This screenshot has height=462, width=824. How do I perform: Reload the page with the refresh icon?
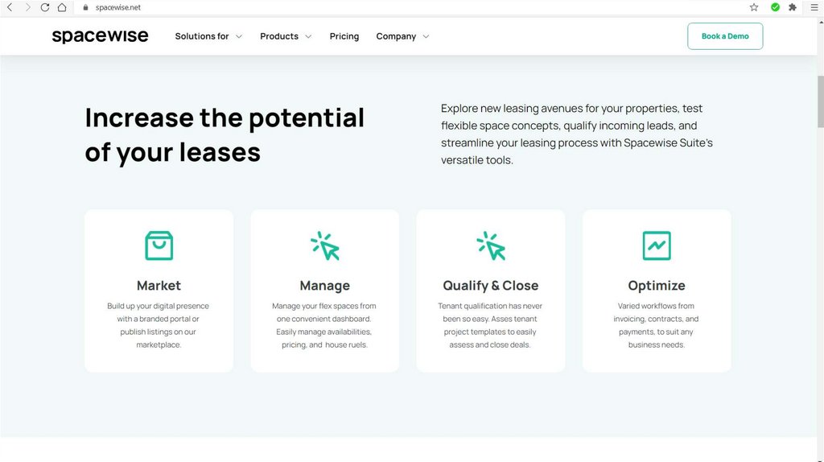pyautogui.click(x=45, y=7)
